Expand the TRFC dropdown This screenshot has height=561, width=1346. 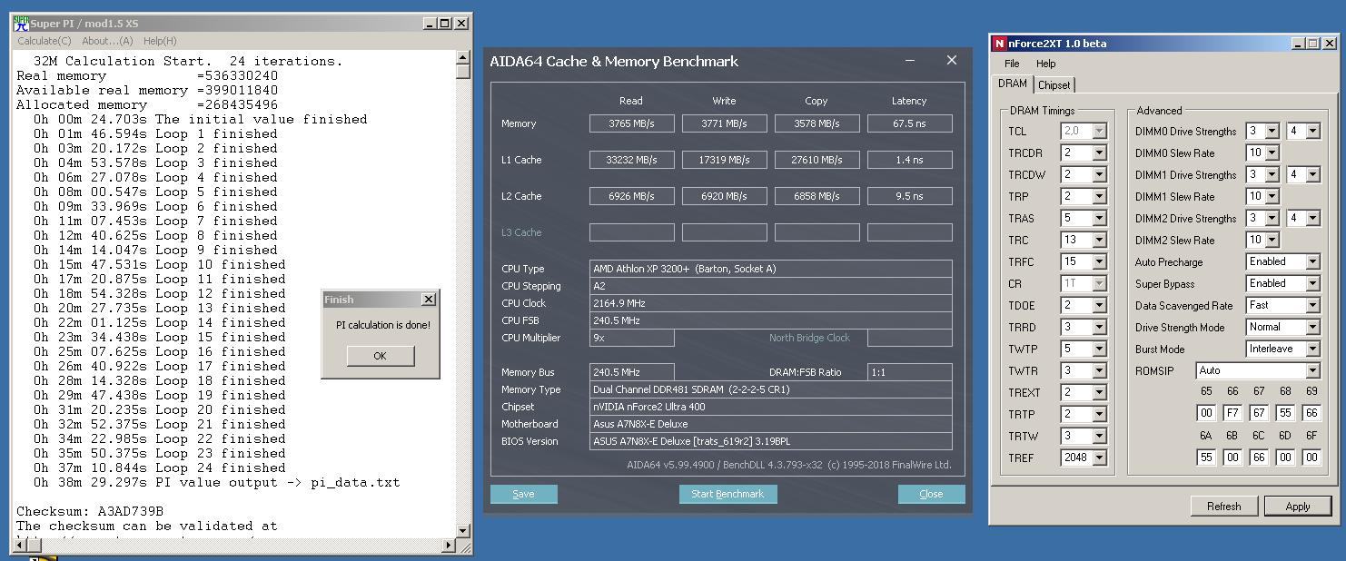1099,261
